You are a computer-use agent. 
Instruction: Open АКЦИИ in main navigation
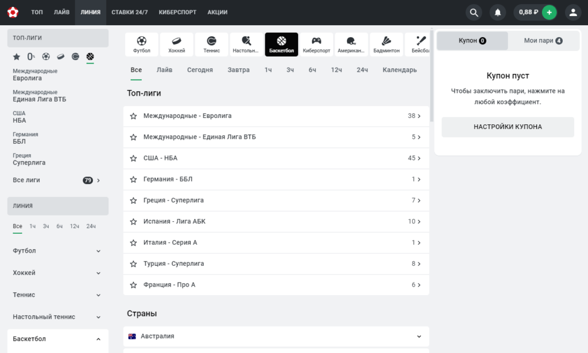point(218,13)
